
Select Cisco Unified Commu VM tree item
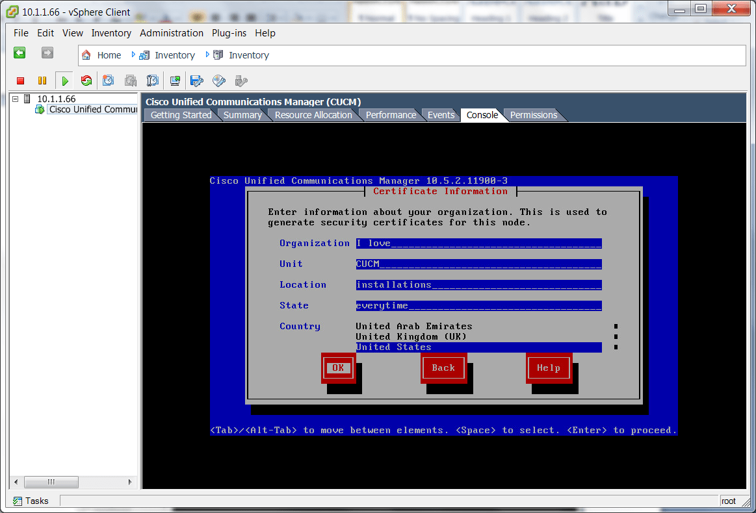click(93, 110)
